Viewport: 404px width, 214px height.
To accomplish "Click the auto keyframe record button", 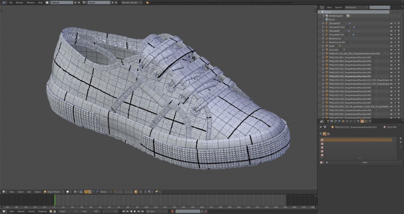I will click(x=172, y=211).
